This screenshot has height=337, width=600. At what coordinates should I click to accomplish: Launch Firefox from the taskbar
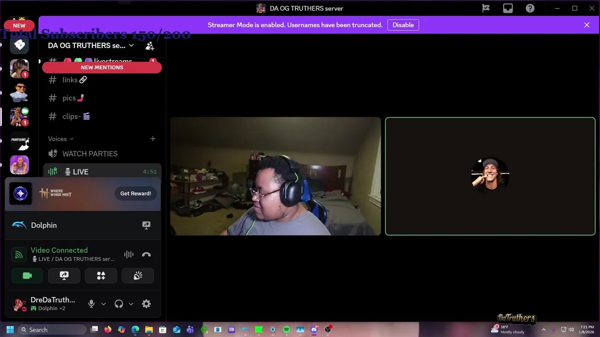tap(108, 330)
